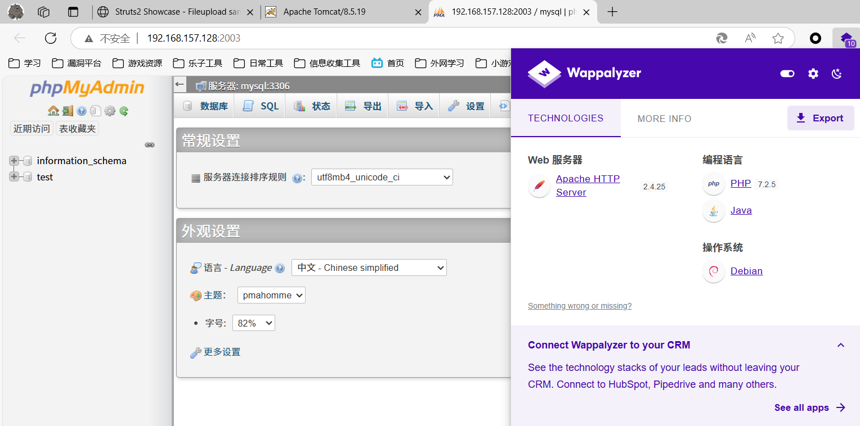This screenshot has width=860, height=426.
Task: Open the SQL tab
Action: [x=260, y=106]
